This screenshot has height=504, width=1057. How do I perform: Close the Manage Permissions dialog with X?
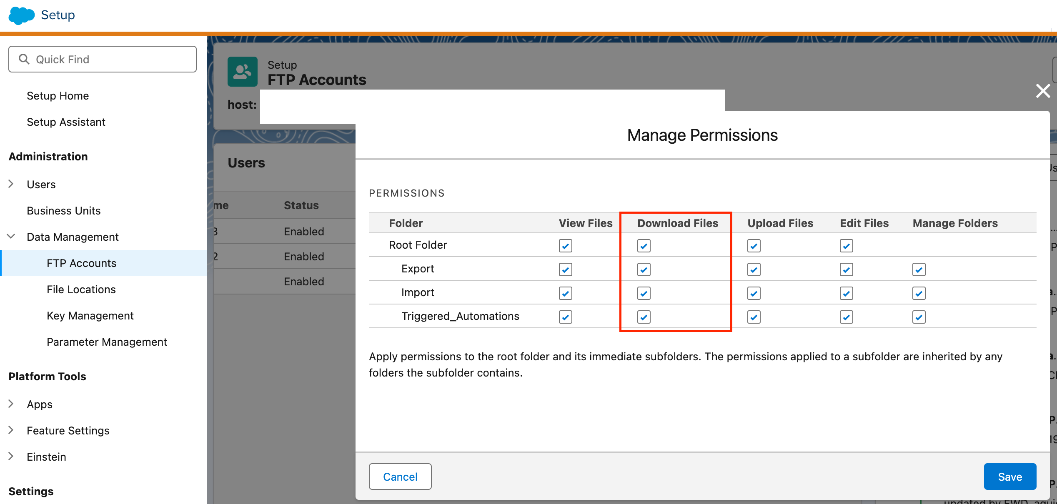point(1043,90)
